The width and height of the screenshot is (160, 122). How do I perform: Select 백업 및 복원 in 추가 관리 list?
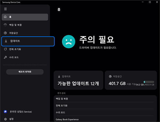point(105,99)
